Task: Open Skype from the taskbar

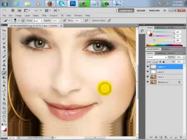Action: (x=62, y=3)
